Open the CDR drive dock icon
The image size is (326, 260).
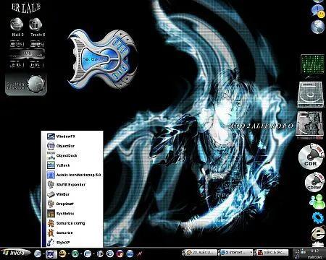311,157
